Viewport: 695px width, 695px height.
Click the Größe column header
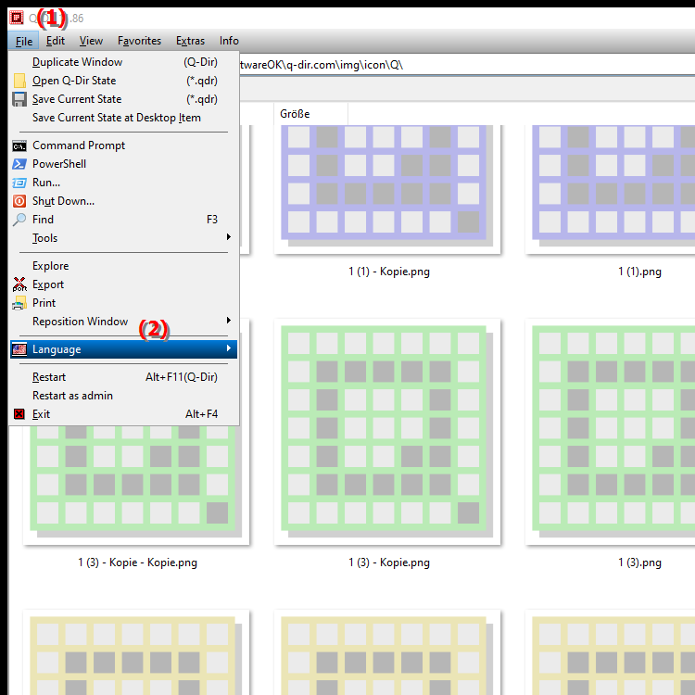click(x=310, y=114)
